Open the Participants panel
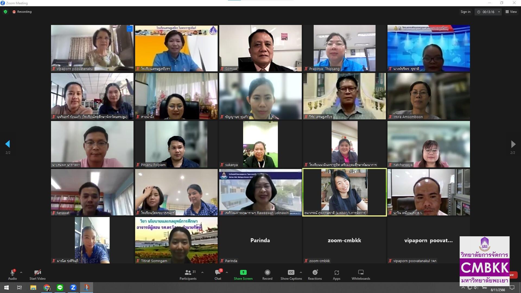The height and width of the screenshot is (293, 521). (188, 275)
